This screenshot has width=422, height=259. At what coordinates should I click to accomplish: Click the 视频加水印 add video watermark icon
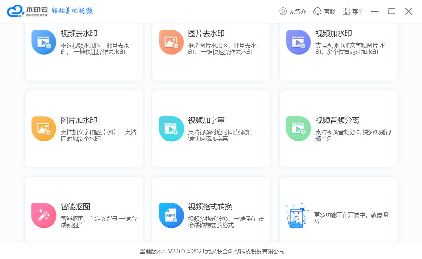pyautogui.click(x=298, y=41)
